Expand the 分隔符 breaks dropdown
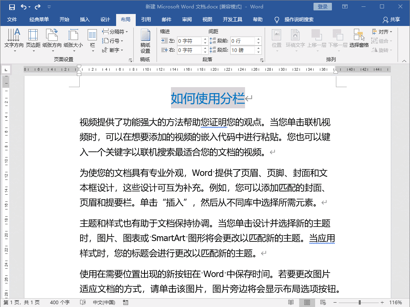 coord(115,32)
